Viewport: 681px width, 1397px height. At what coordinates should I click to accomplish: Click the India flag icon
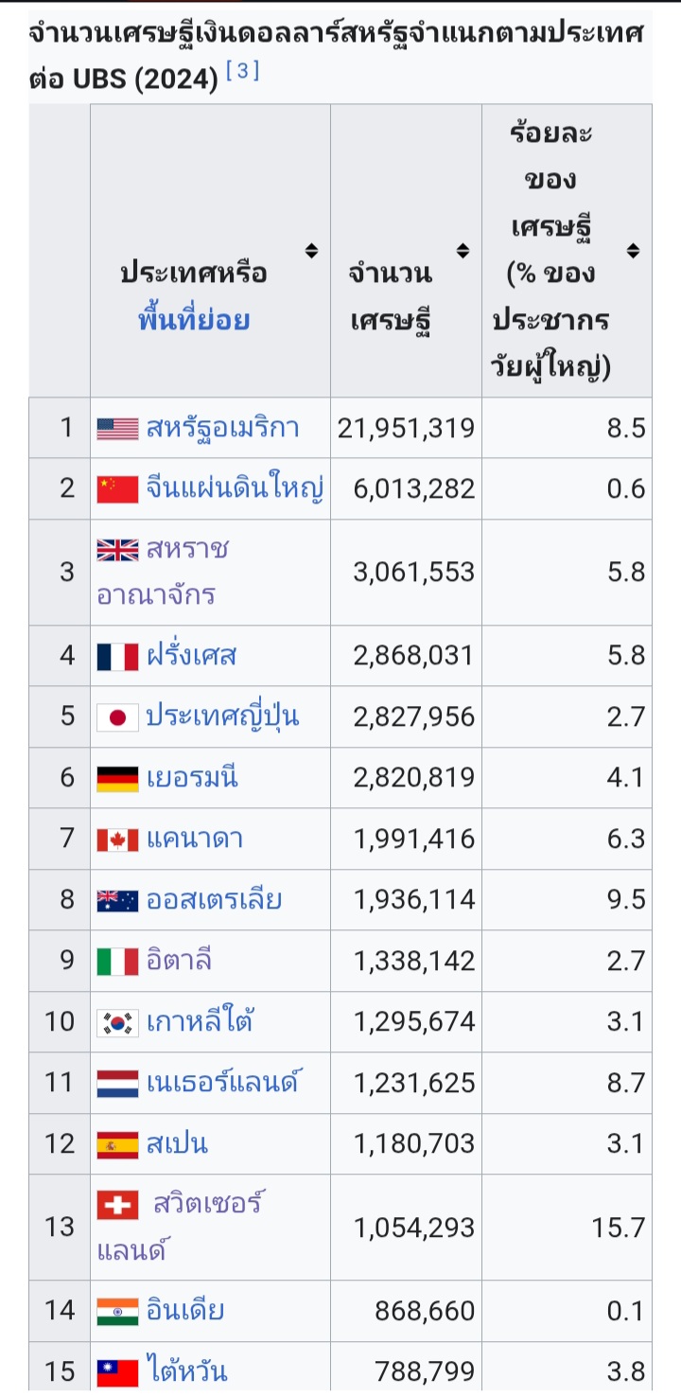click(118, 1311)
